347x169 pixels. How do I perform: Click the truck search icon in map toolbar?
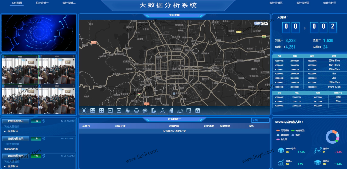[180, 111]
